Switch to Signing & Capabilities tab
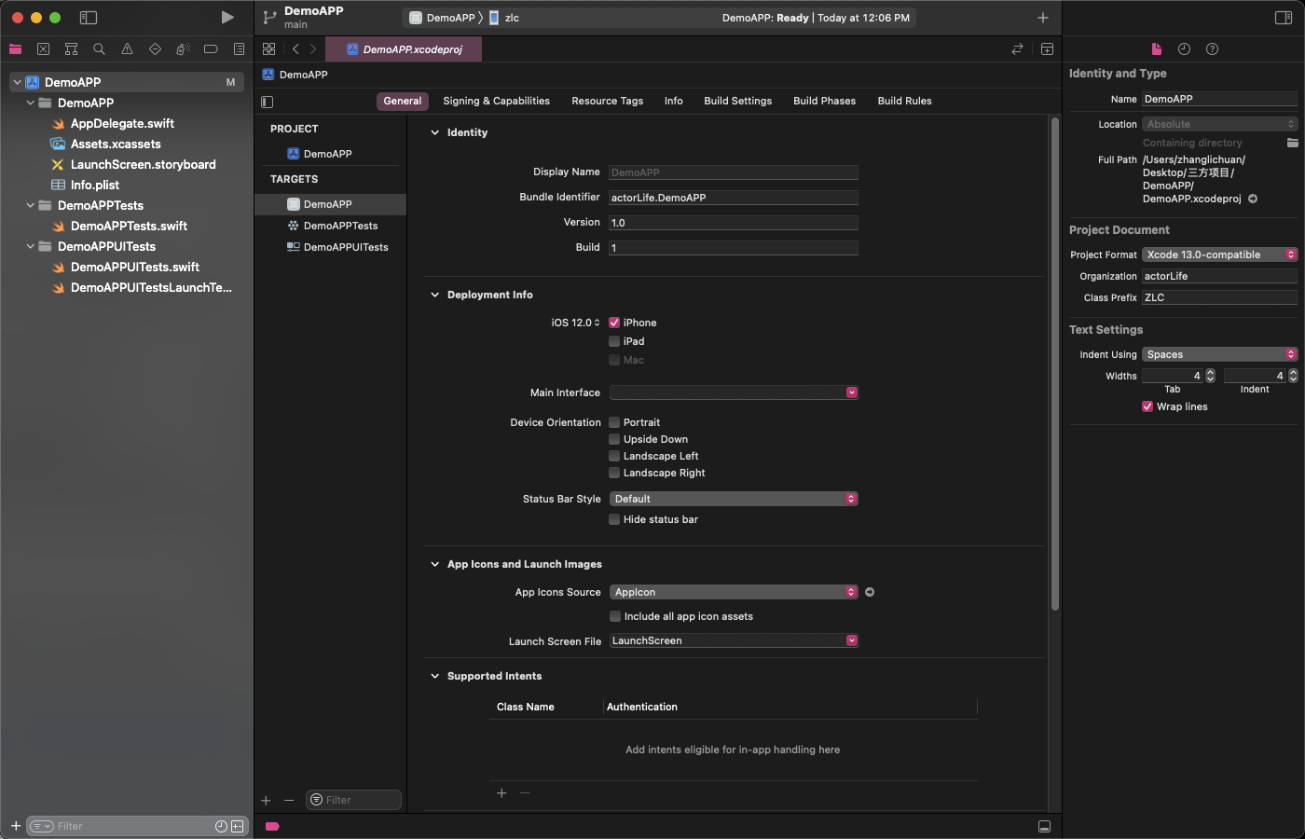 tap(496, 101)
